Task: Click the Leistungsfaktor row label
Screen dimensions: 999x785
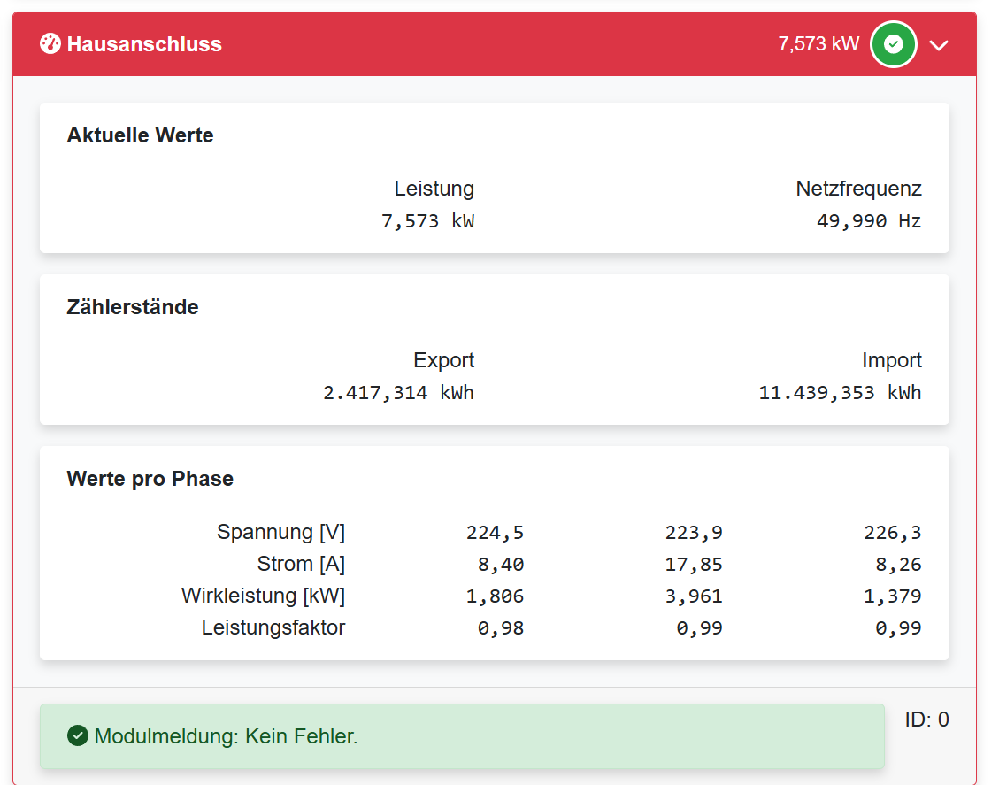Action: 273,627
